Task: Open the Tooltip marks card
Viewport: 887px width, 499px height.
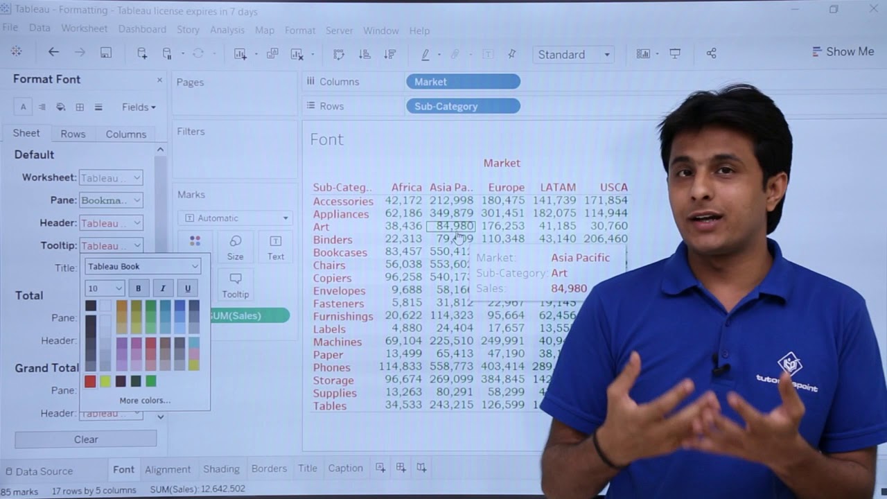Action: 236,286
